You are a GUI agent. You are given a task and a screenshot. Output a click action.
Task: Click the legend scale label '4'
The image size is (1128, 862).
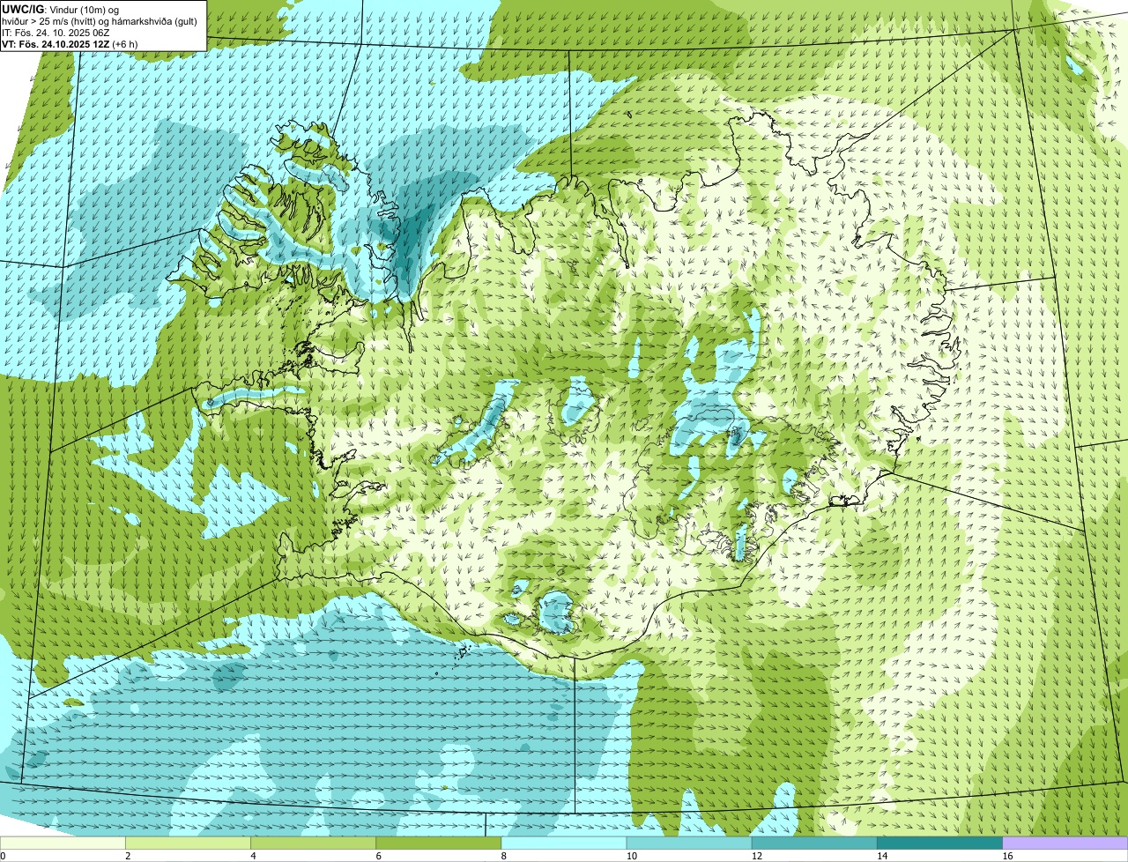click(x=253, y=856)
